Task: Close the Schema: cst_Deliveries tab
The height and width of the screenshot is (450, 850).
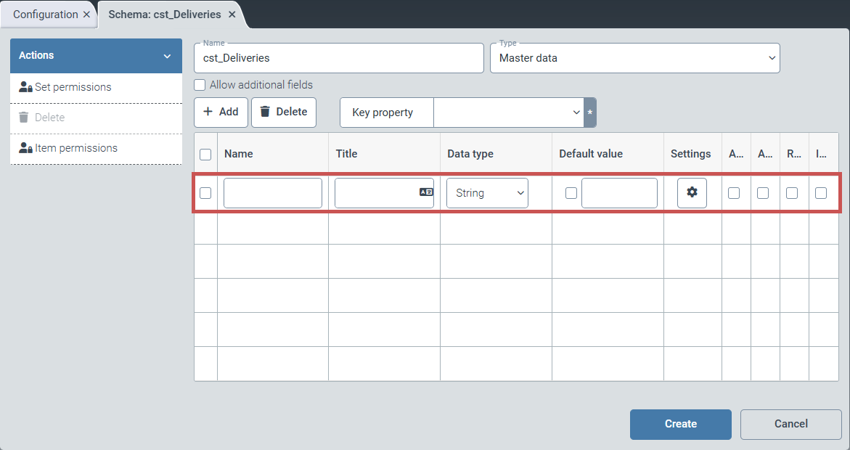Action: (232, 15)
